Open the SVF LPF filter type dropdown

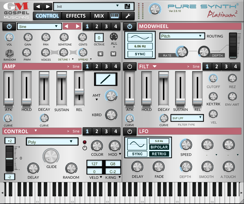(x=187, y=118)
